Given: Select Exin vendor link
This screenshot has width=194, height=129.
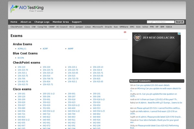Looking at the screenshot, I should point(138,27).
